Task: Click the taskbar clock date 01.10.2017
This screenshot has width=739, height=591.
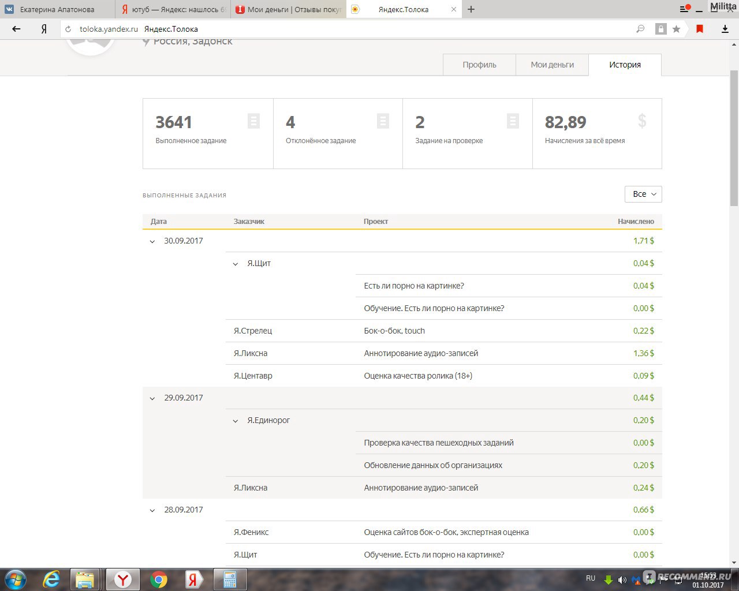Action: click(708, 585)
